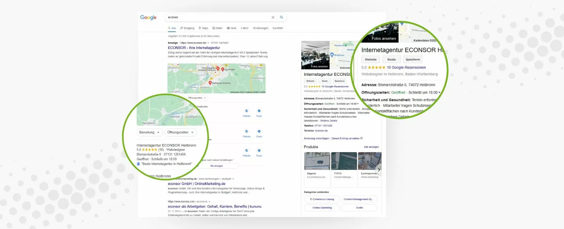
Task: Open the large Öffnungszeiten dropdown in the magnified circle
Action: (x=181, y=132)
